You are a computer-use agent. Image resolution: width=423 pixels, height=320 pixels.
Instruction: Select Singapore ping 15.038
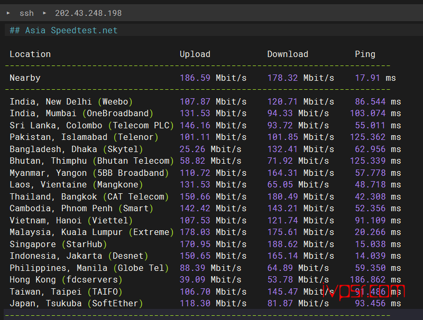tap(370, 244)
